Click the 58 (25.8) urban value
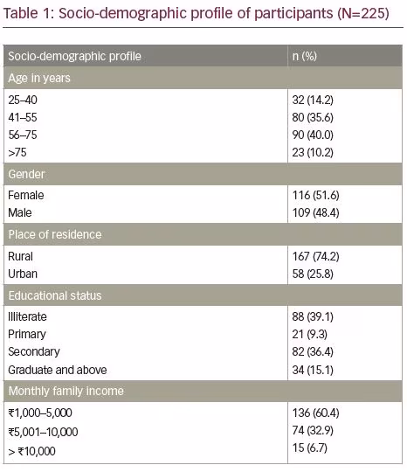407x472 pixels. click(x=313, y=274)
